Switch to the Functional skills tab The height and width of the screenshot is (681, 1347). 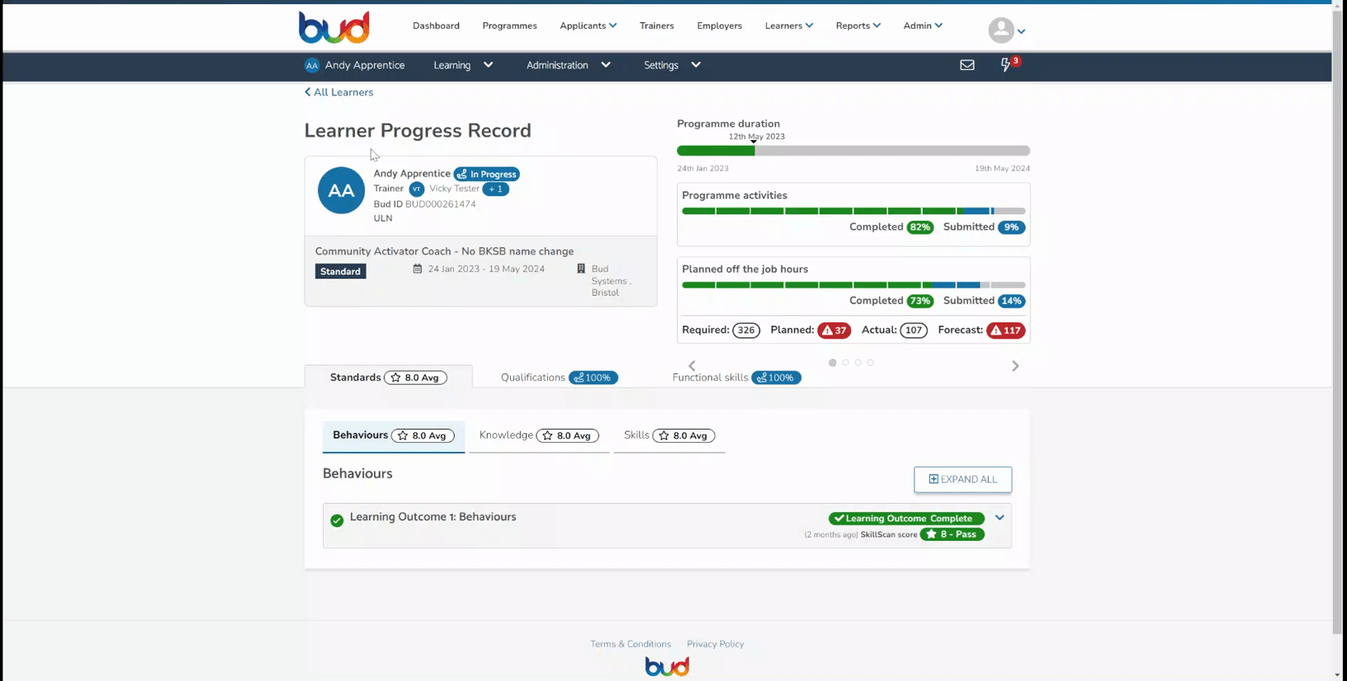(x=736, y=378)
